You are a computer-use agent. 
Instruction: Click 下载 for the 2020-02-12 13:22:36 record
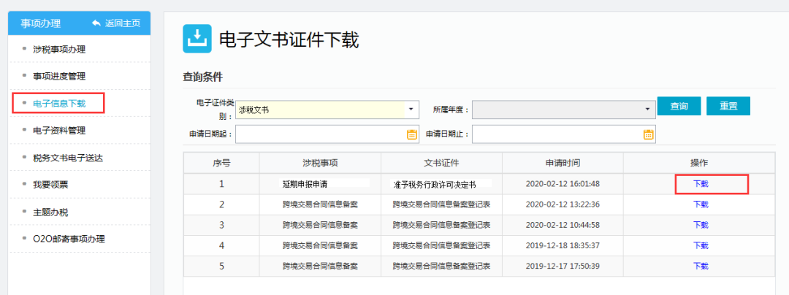(701, 204)
